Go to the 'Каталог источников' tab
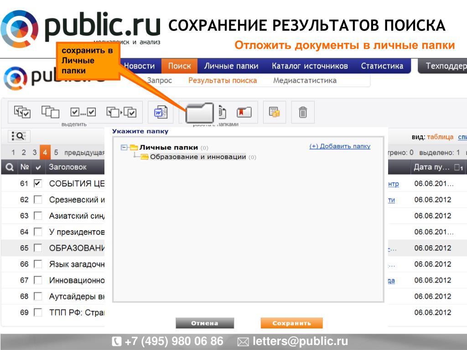 (310, 66)
